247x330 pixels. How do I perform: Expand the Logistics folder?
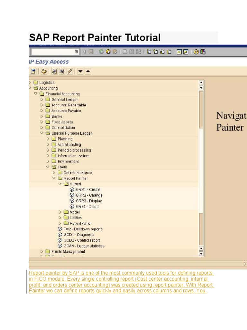[x=30, y=82]
